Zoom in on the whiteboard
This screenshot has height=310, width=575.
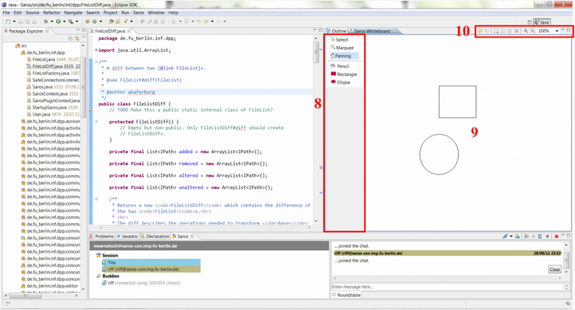pyautogui.click(x=526, y=31)
